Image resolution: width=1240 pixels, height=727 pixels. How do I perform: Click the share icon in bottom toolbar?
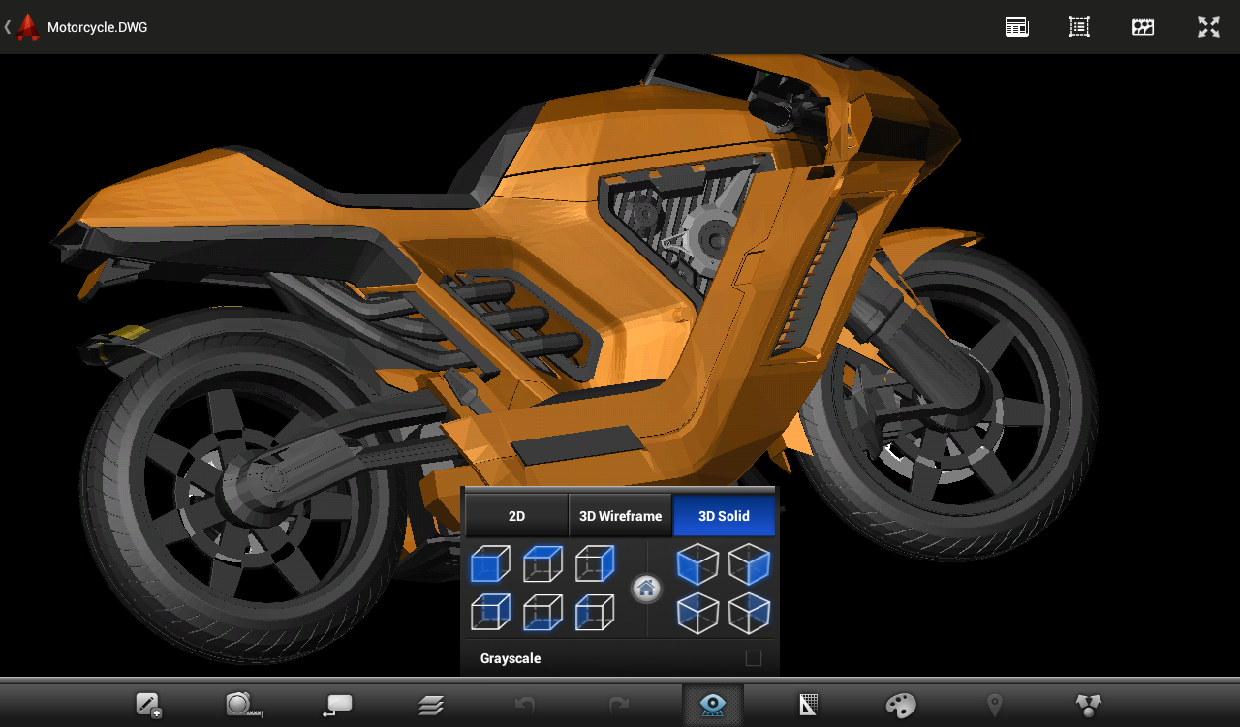coord(1089,705)
